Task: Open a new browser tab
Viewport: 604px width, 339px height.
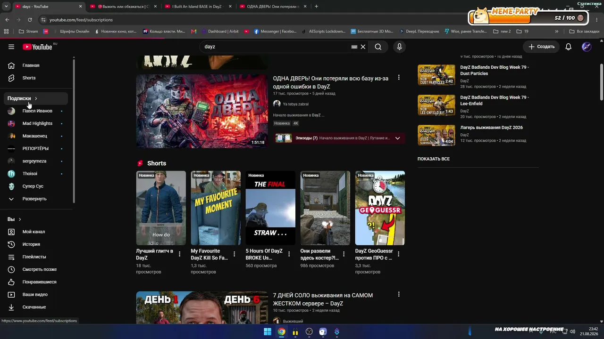Action: coord(316,7)
